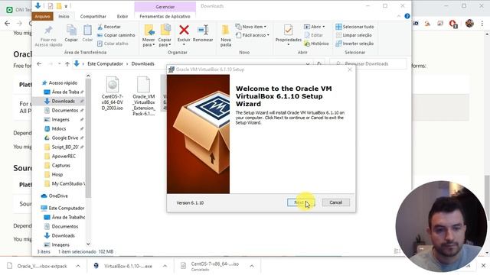Select htdocs folder in navigation pane
490x275 pixels.
click(x=59, y=129)
